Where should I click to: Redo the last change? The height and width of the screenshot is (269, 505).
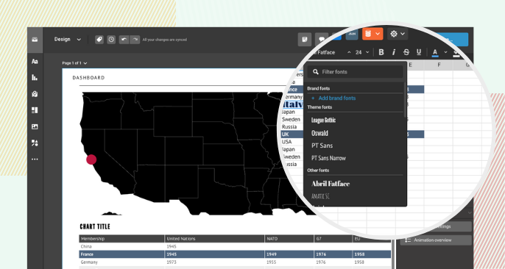coord(135,40)
